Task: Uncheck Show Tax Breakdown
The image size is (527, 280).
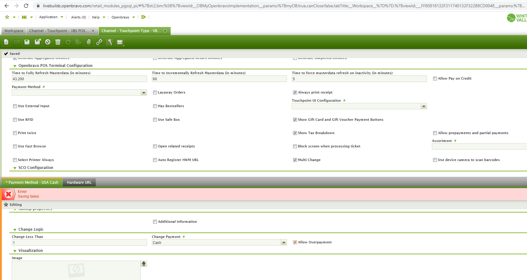Action: tap(295, 133)
